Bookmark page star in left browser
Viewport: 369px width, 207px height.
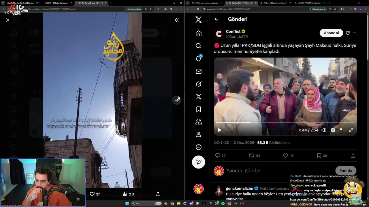150,9
